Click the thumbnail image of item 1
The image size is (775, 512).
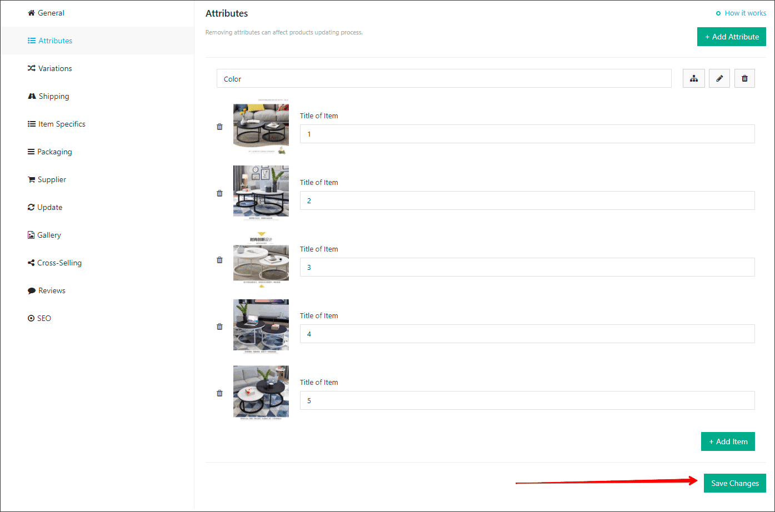[x=261, y=127]
